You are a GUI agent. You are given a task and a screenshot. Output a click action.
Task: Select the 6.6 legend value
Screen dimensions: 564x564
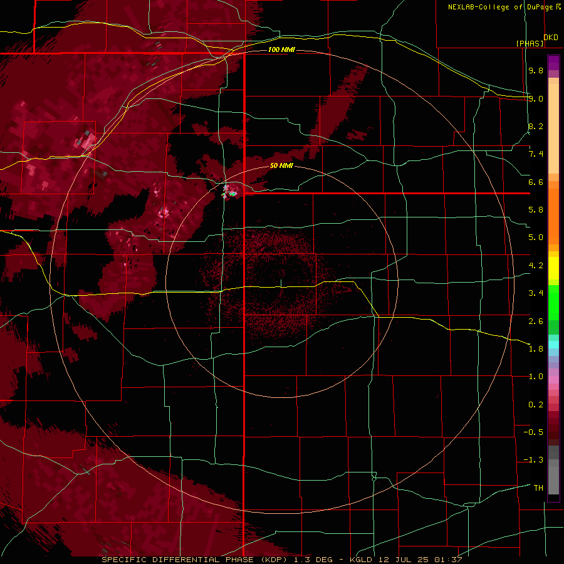tap(536, 182)
